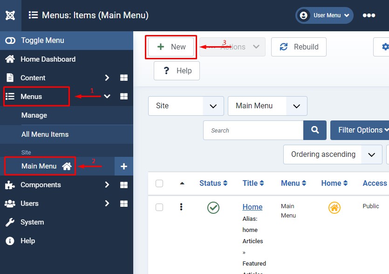Toggle the sidebar with Toggle Menu

point(42,41)
